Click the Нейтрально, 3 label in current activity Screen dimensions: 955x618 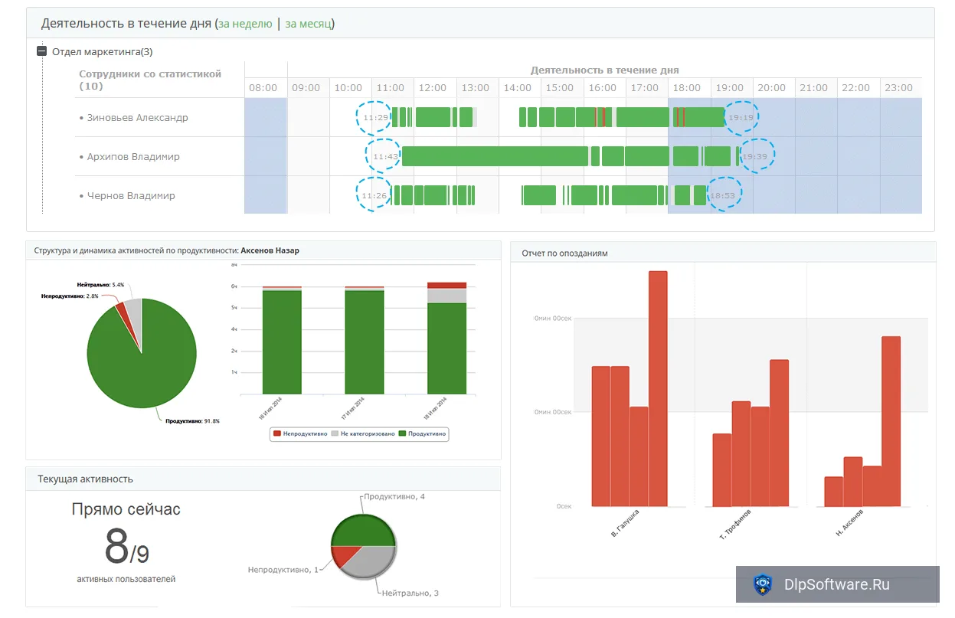[410, 593]
